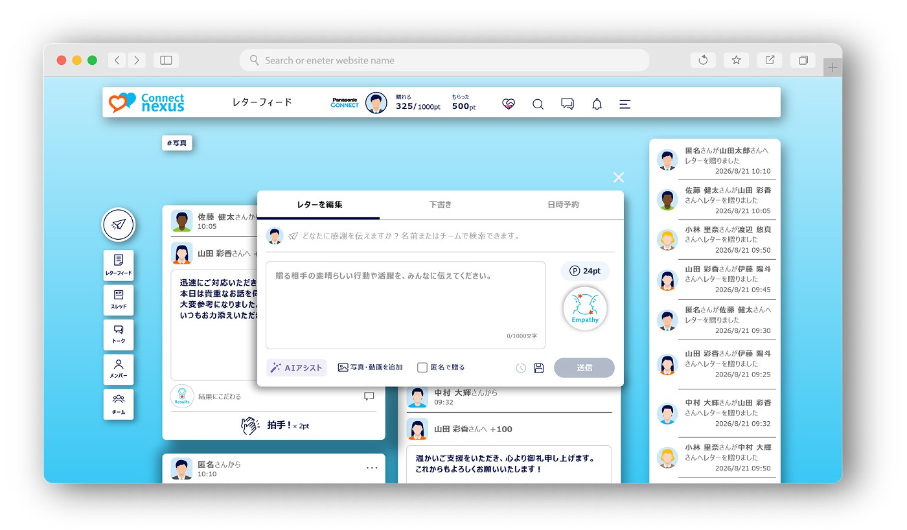The width and height of the screenshot is (907, 530).
Task: Open search with the magnifier icon in header
Action: (x=538, y=104)
